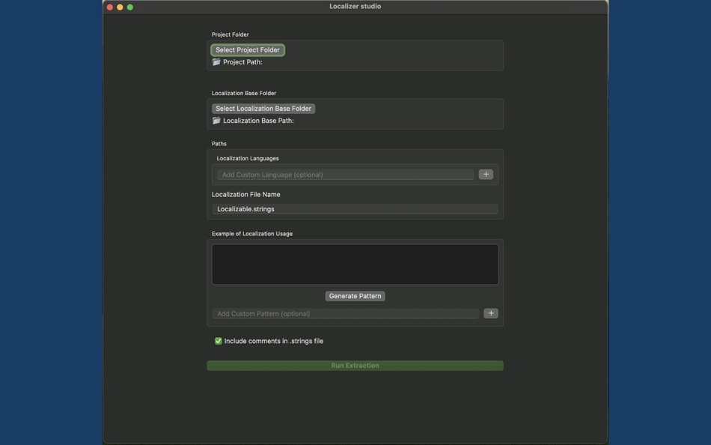Click the yellow minimize button in title bar
The height and width of the screenshot is (445, 711).
119,6
